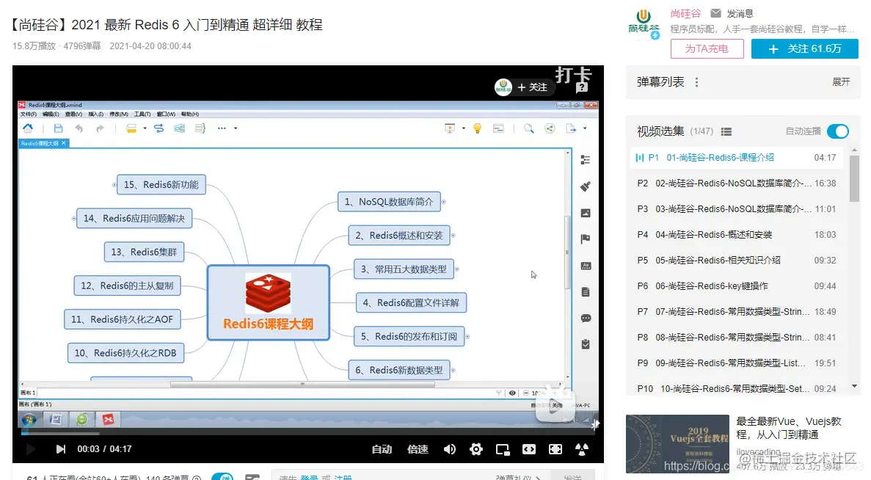Play P4 04-尚硅谷-Redis6-概述和安装

[737, 234]
